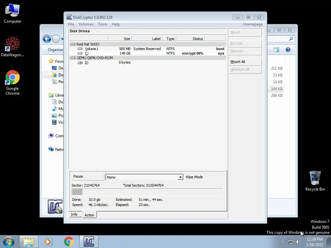The height and width of the screenshot is (248, 331).
Task: Open the Help menu
Action: 116,24
